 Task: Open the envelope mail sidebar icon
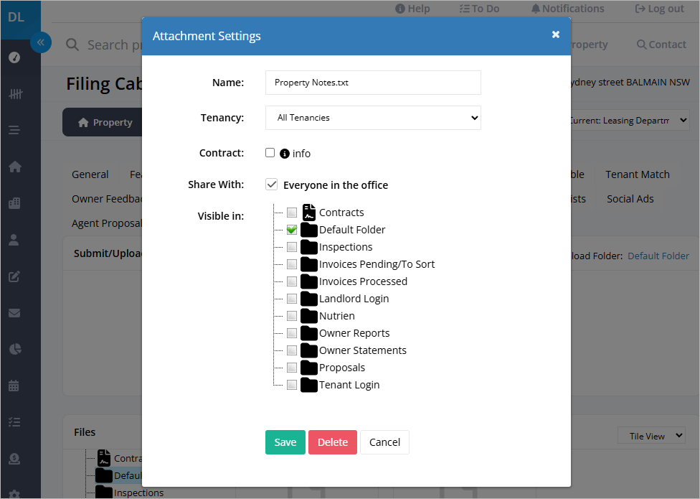tap(14, 313)
